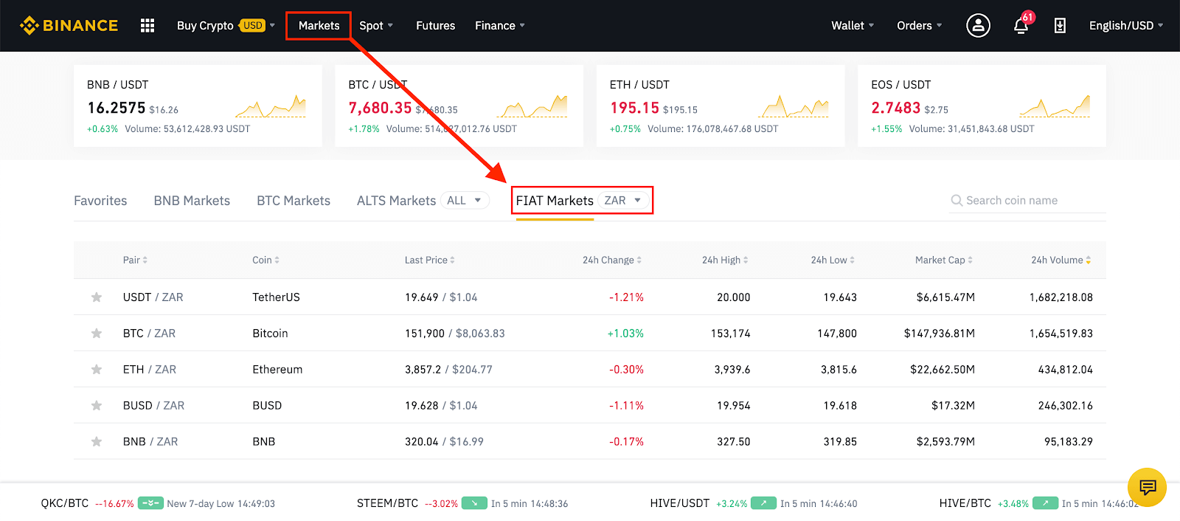Click the +1.03% change value
The image size is (1180, 521).
[625, 334]
